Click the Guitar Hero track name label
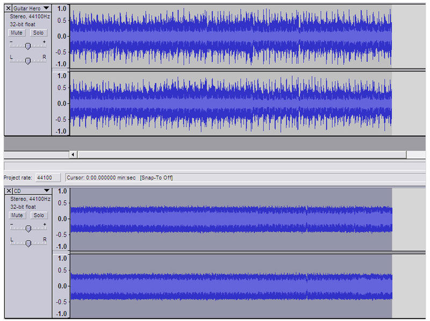This screenshot has width=430, height=321. [27, 9]
